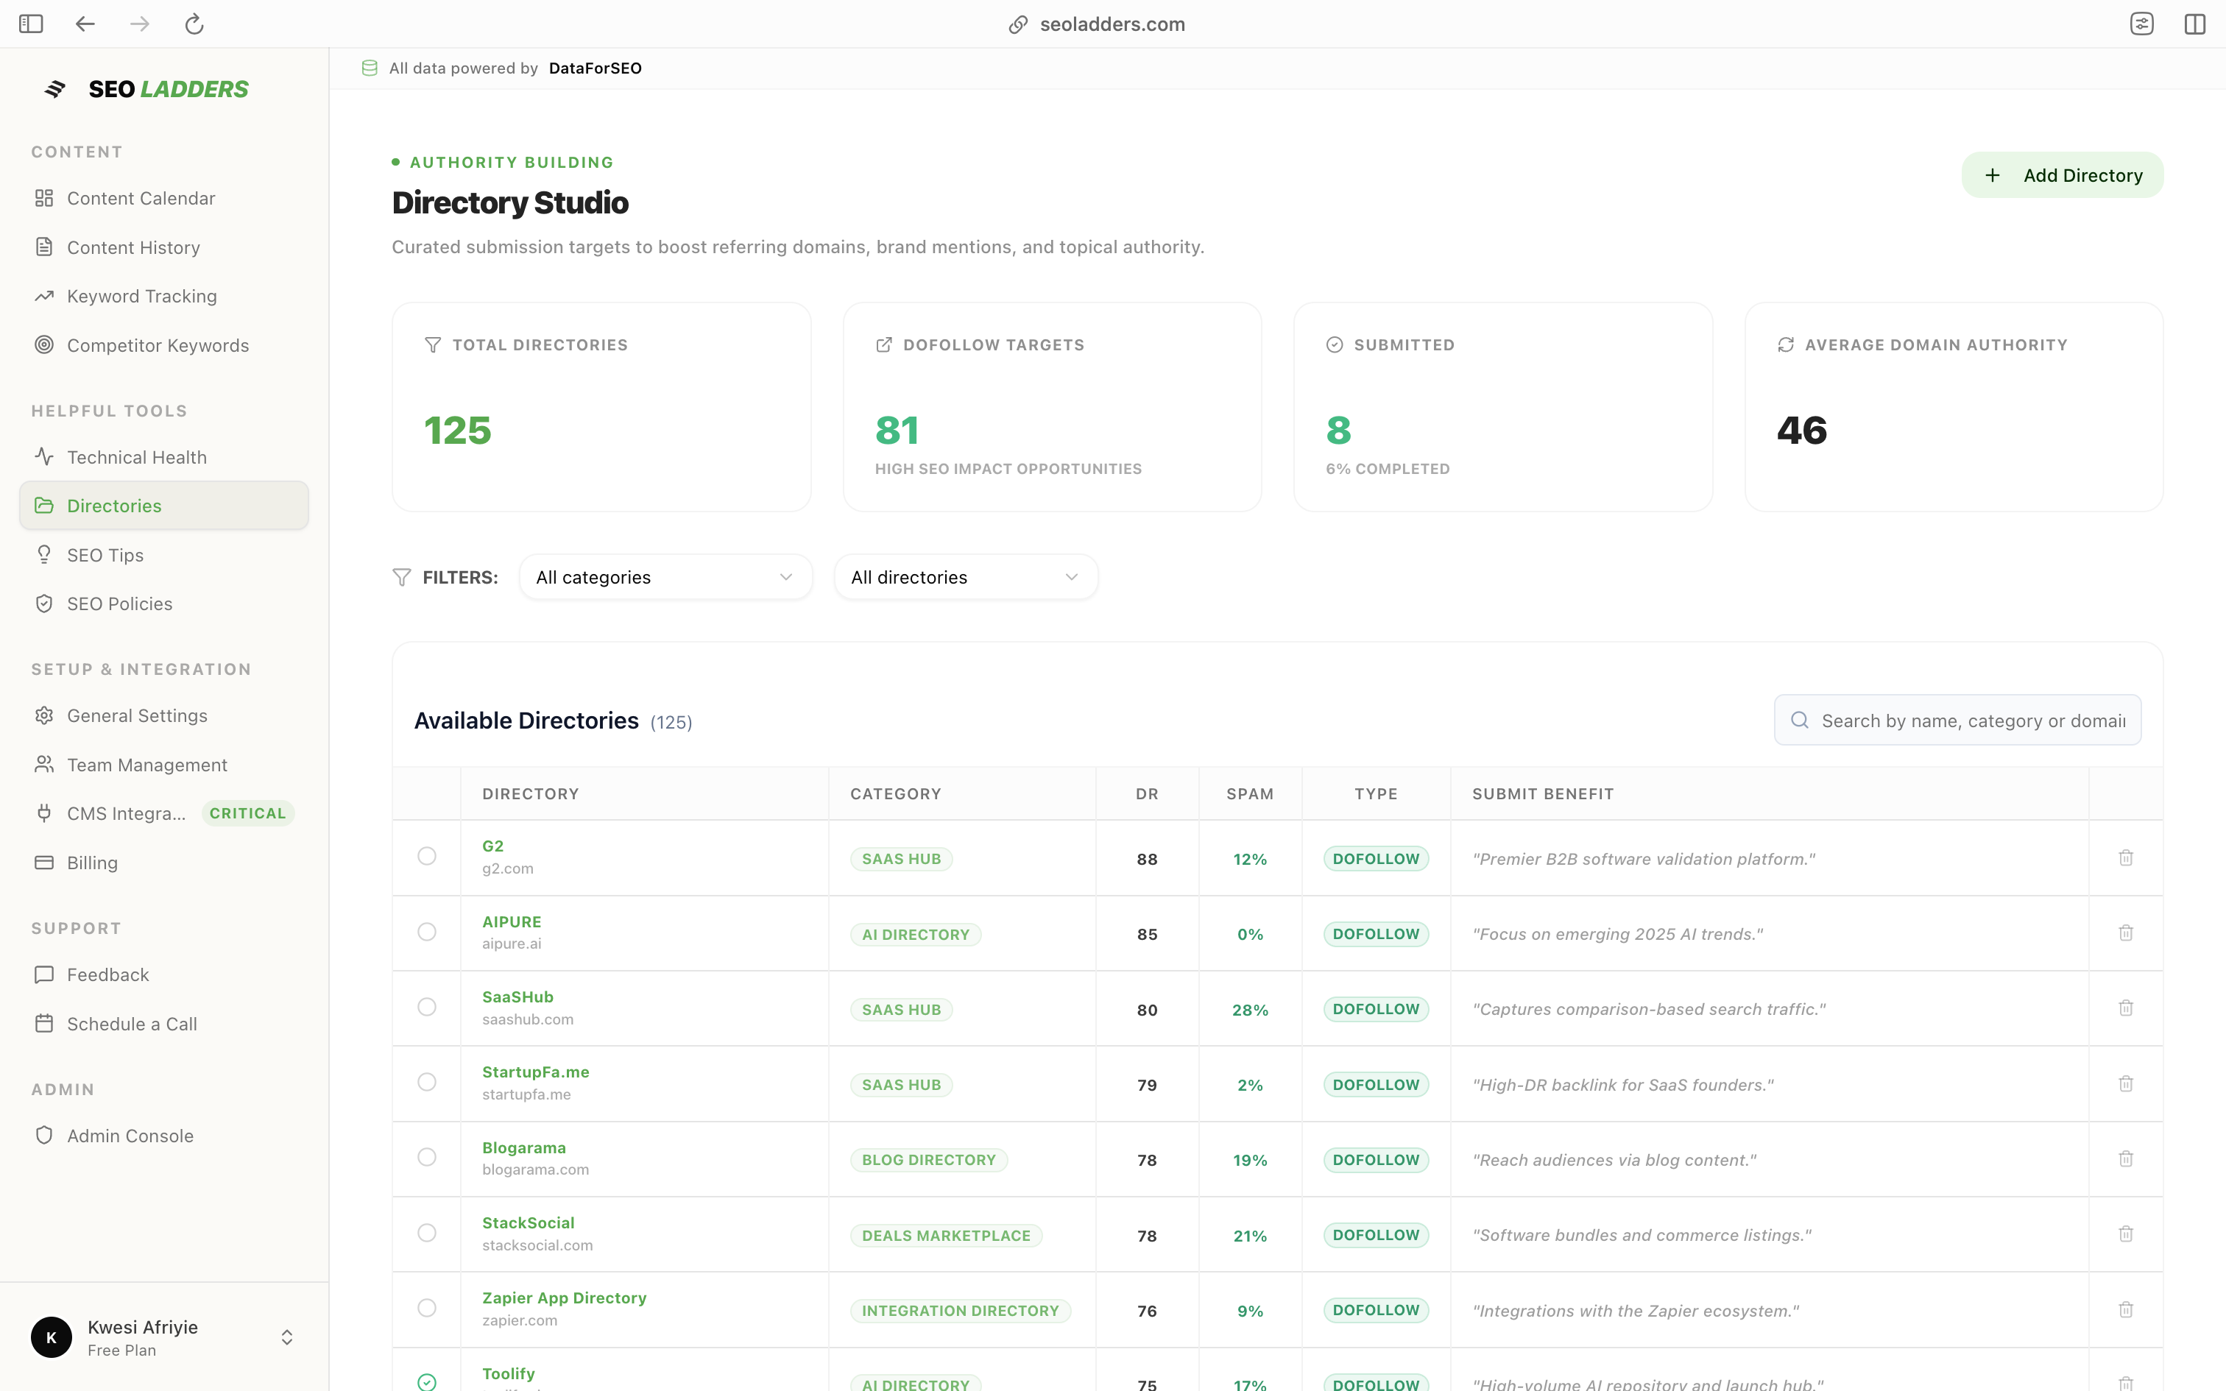Click the browser back arrow
The width and height of the screenshot is (2226, 1391).
pos(85,24)
